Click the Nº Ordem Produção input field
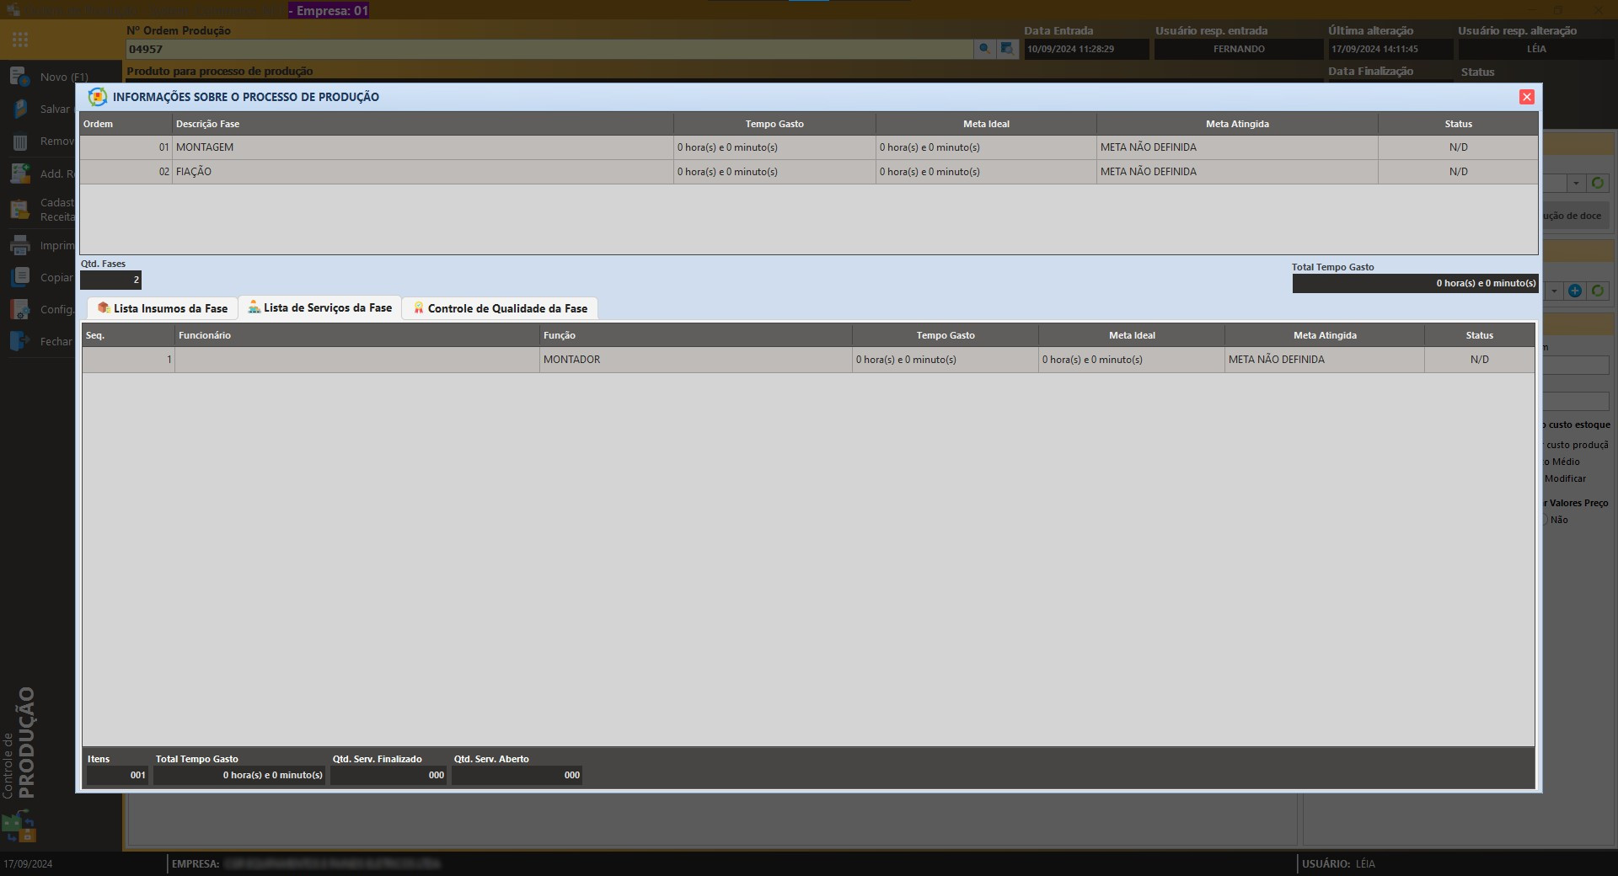1618x876 pixels. [x=548, y=49]
